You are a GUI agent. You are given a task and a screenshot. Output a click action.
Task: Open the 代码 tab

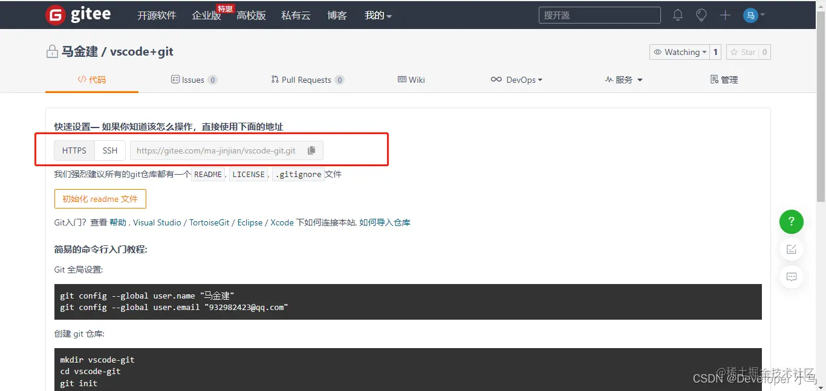click(92, 80)
